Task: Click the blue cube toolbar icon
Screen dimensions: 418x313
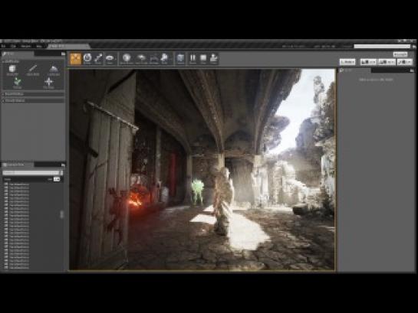Action: (x=180, y=58)
